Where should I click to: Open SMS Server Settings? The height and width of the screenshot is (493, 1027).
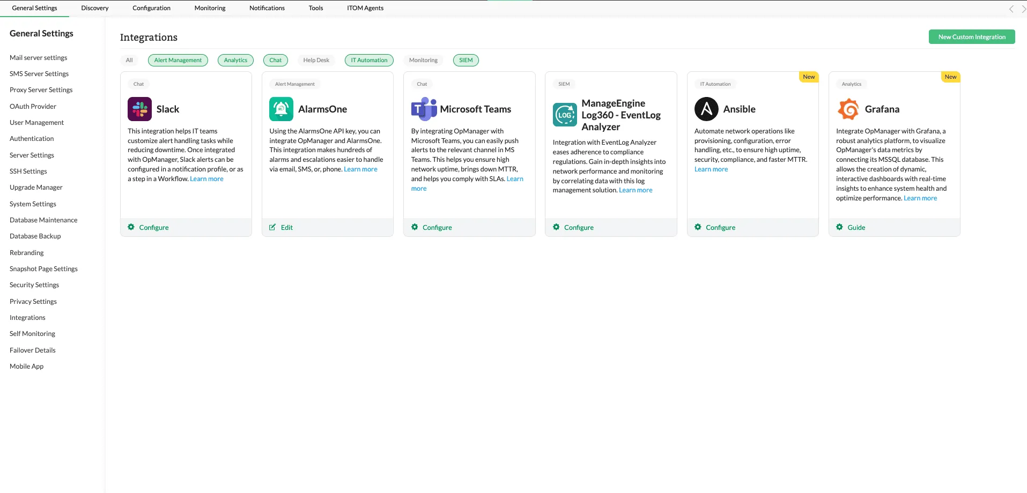tap(39, 73)
